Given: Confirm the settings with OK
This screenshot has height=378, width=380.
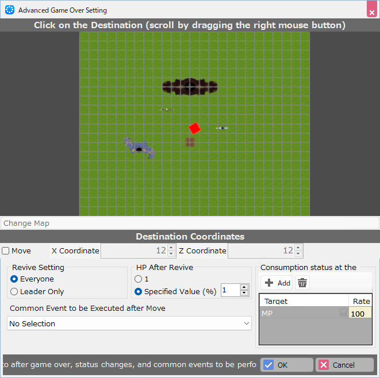Looking at the screenshot, I should click(x=286, y=365).
